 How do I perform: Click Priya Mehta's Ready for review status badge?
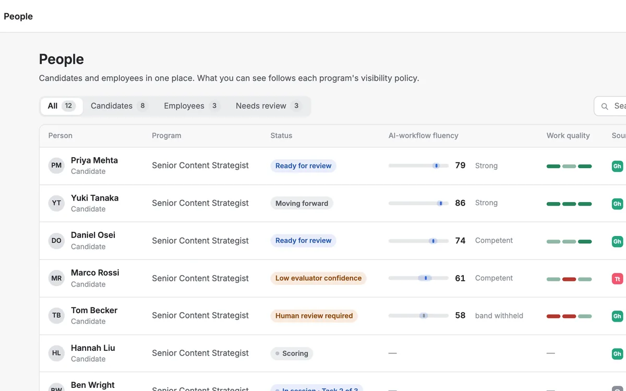(x=303, y=166)
